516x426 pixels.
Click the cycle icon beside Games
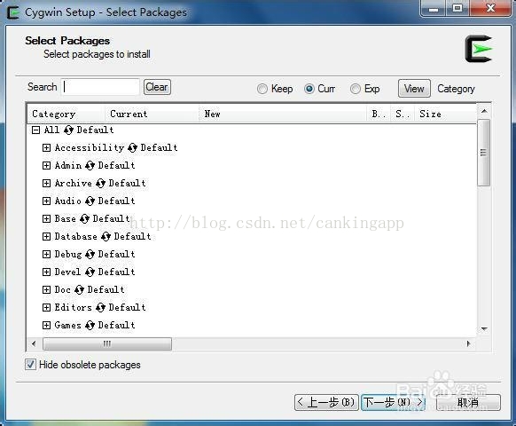90,326
